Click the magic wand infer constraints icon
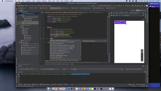 pos(122,15)
